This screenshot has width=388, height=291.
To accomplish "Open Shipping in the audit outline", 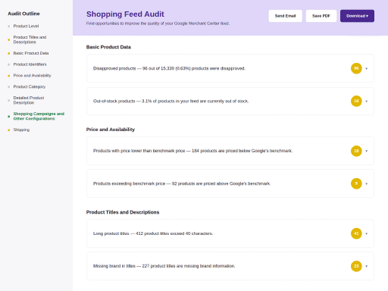I will click(21, 130).
